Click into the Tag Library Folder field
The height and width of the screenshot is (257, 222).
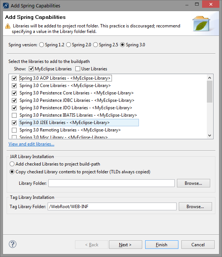112,206
